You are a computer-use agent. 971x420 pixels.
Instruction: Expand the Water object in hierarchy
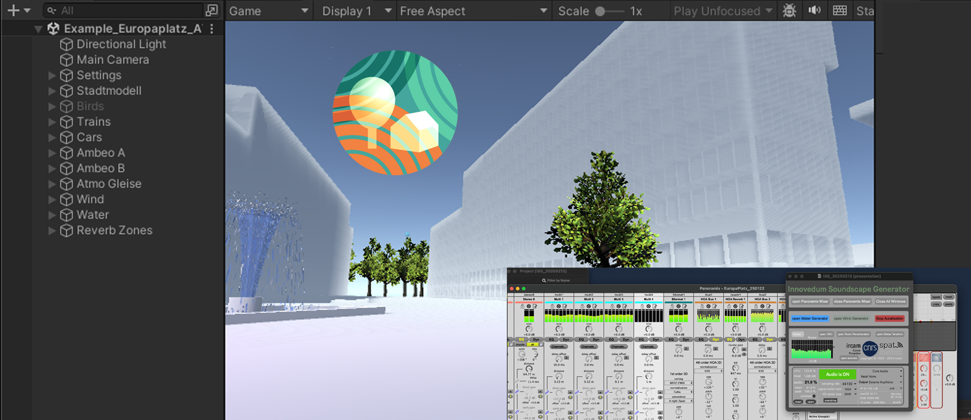pyautogui.click(x=52, y=215)
